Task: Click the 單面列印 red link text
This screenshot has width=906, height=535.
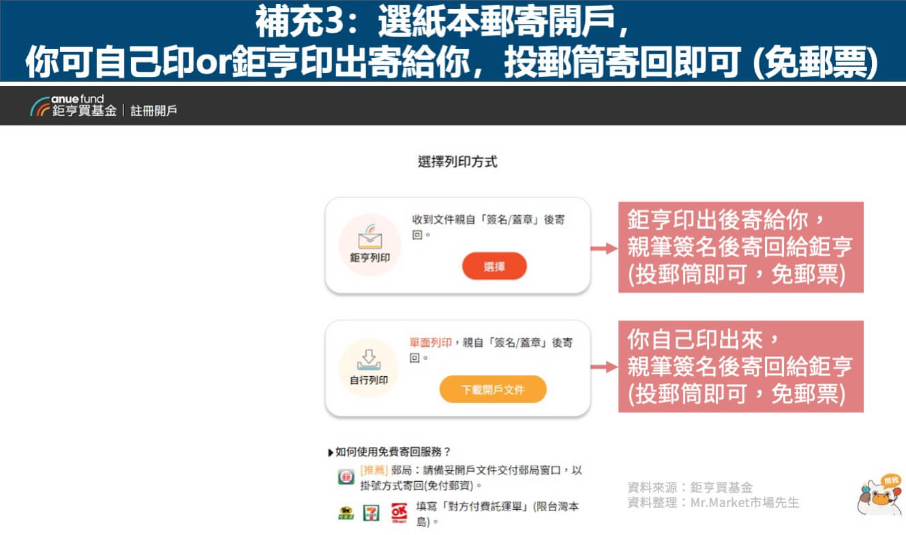Action: (x=430, y=342)
